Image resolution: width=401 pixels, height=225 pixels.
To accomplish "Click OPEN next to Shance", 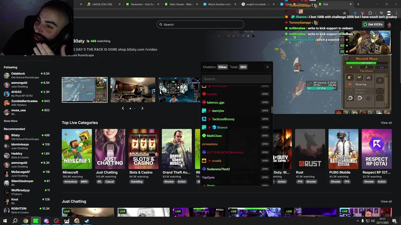I will tap(265, 127).
